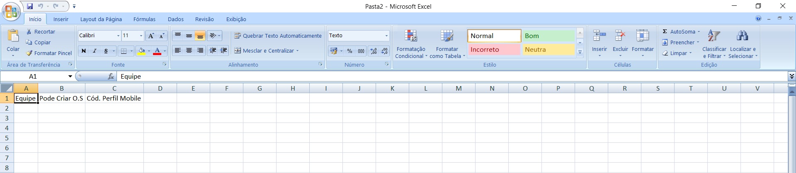The image size is (796, 173).
Task: Click the Colar paste icon
Action: 13,37
